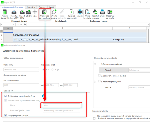Save with Zapisz floppy icon
The width and height of the screenshot is (150, 123).
[80, 12]
